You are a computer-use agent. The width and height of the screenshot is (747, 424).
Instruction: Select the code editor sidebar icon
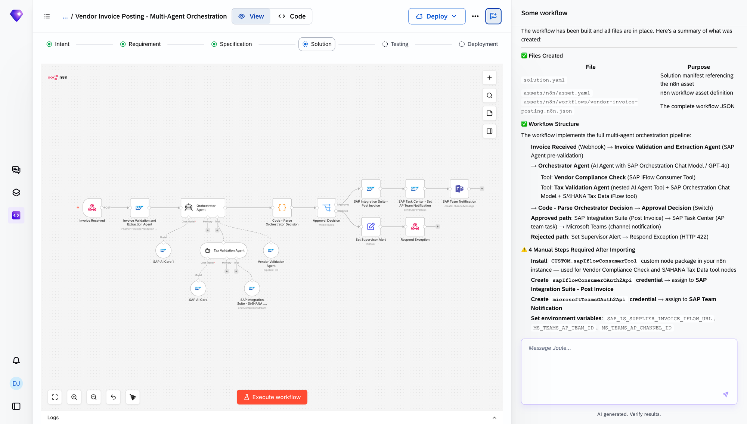tap(16, 215)
